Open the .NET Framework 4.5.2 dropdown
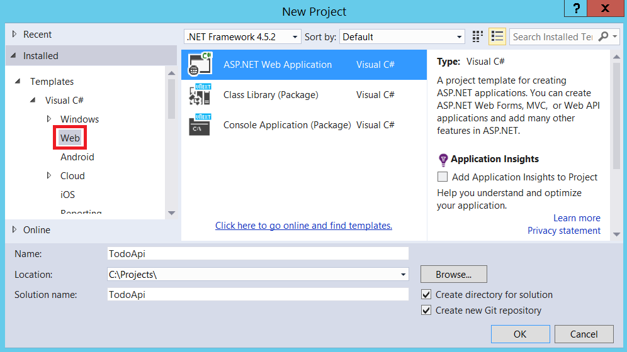627x352 pixels. tap(242, 36)
